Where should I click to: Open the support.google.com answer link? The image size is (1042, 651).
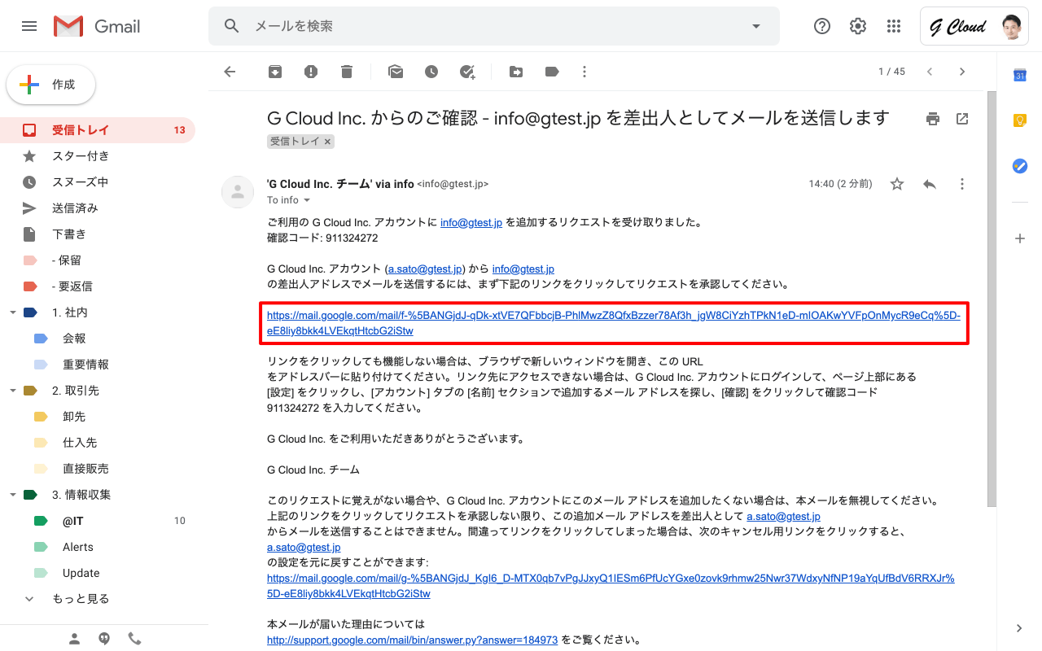click(412, 640)
